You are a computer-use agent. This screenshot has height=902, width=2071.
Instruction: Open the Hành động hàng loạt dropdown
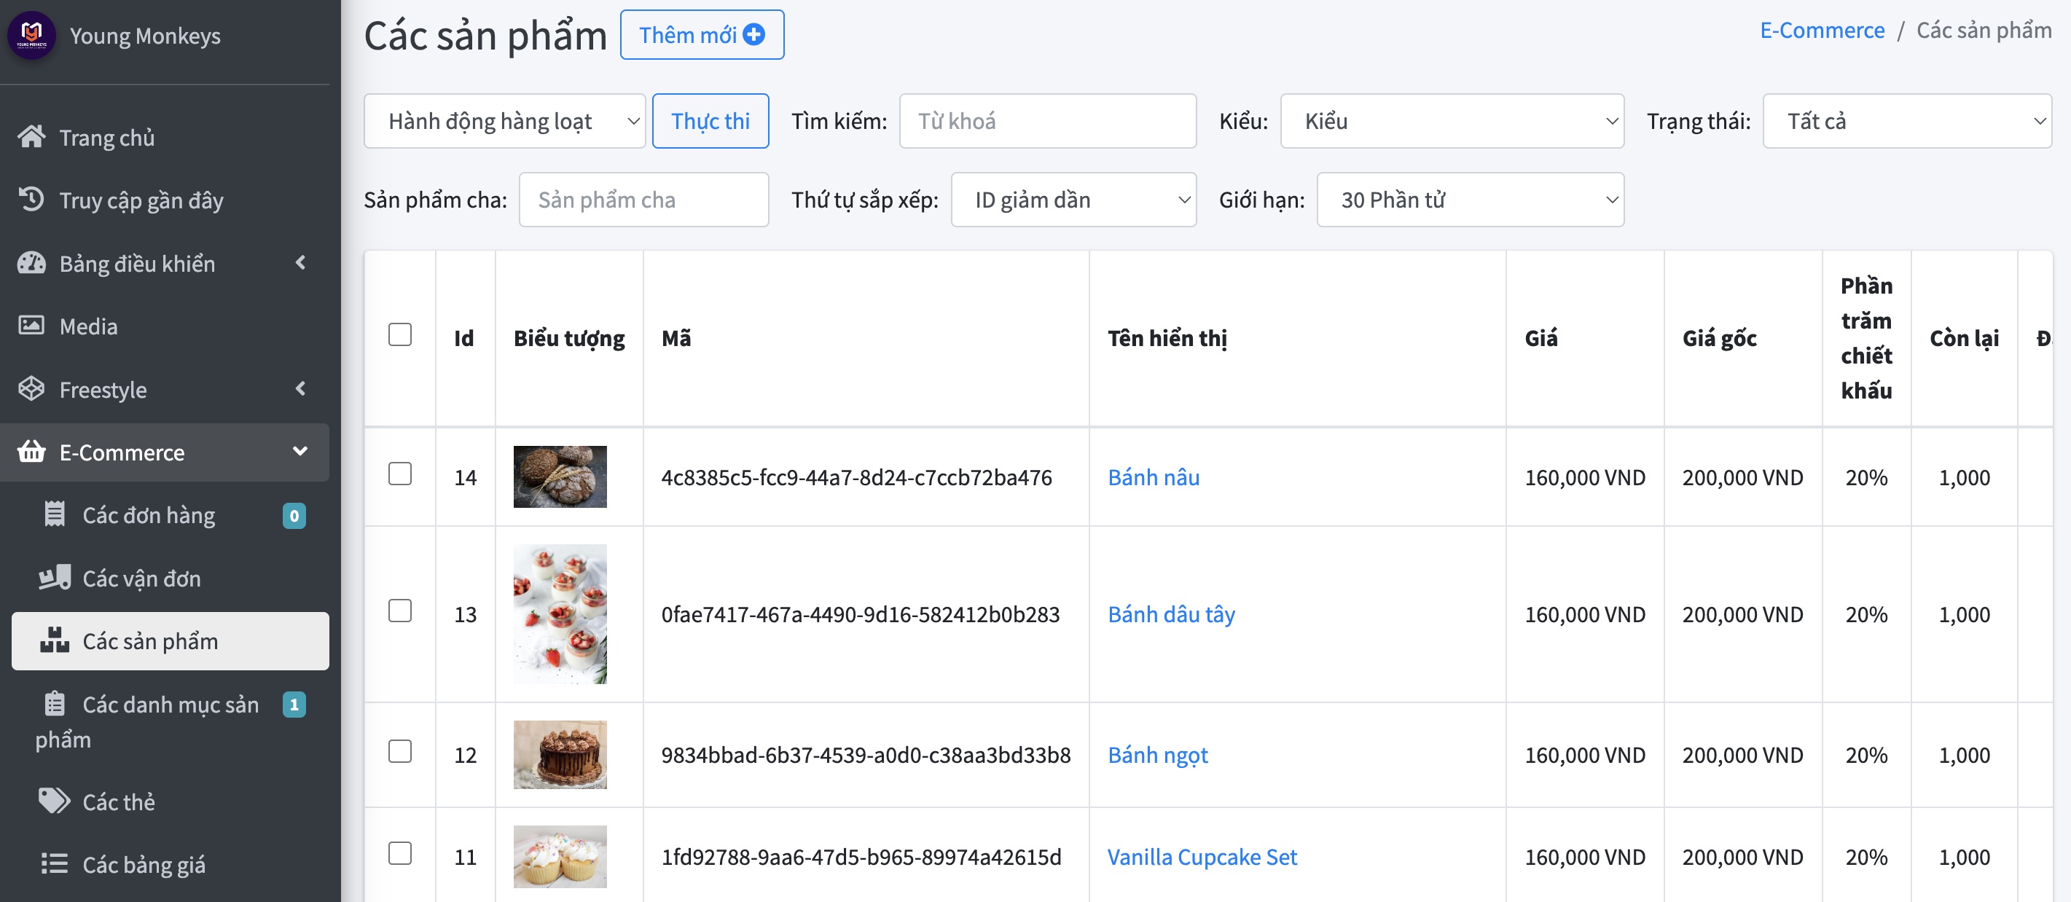tap(504, 121)
